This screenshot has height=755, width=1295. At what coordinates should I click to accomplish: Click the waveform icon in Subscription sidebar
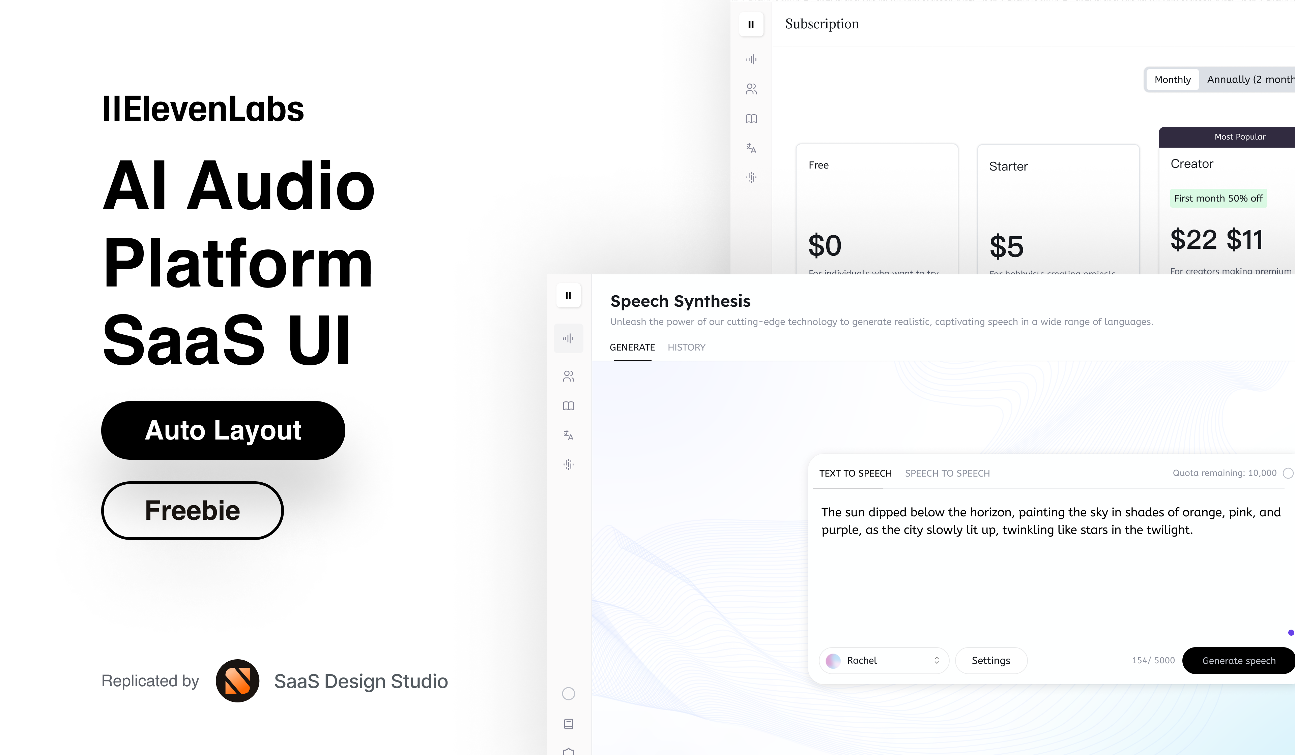click(x=751, y=60)
